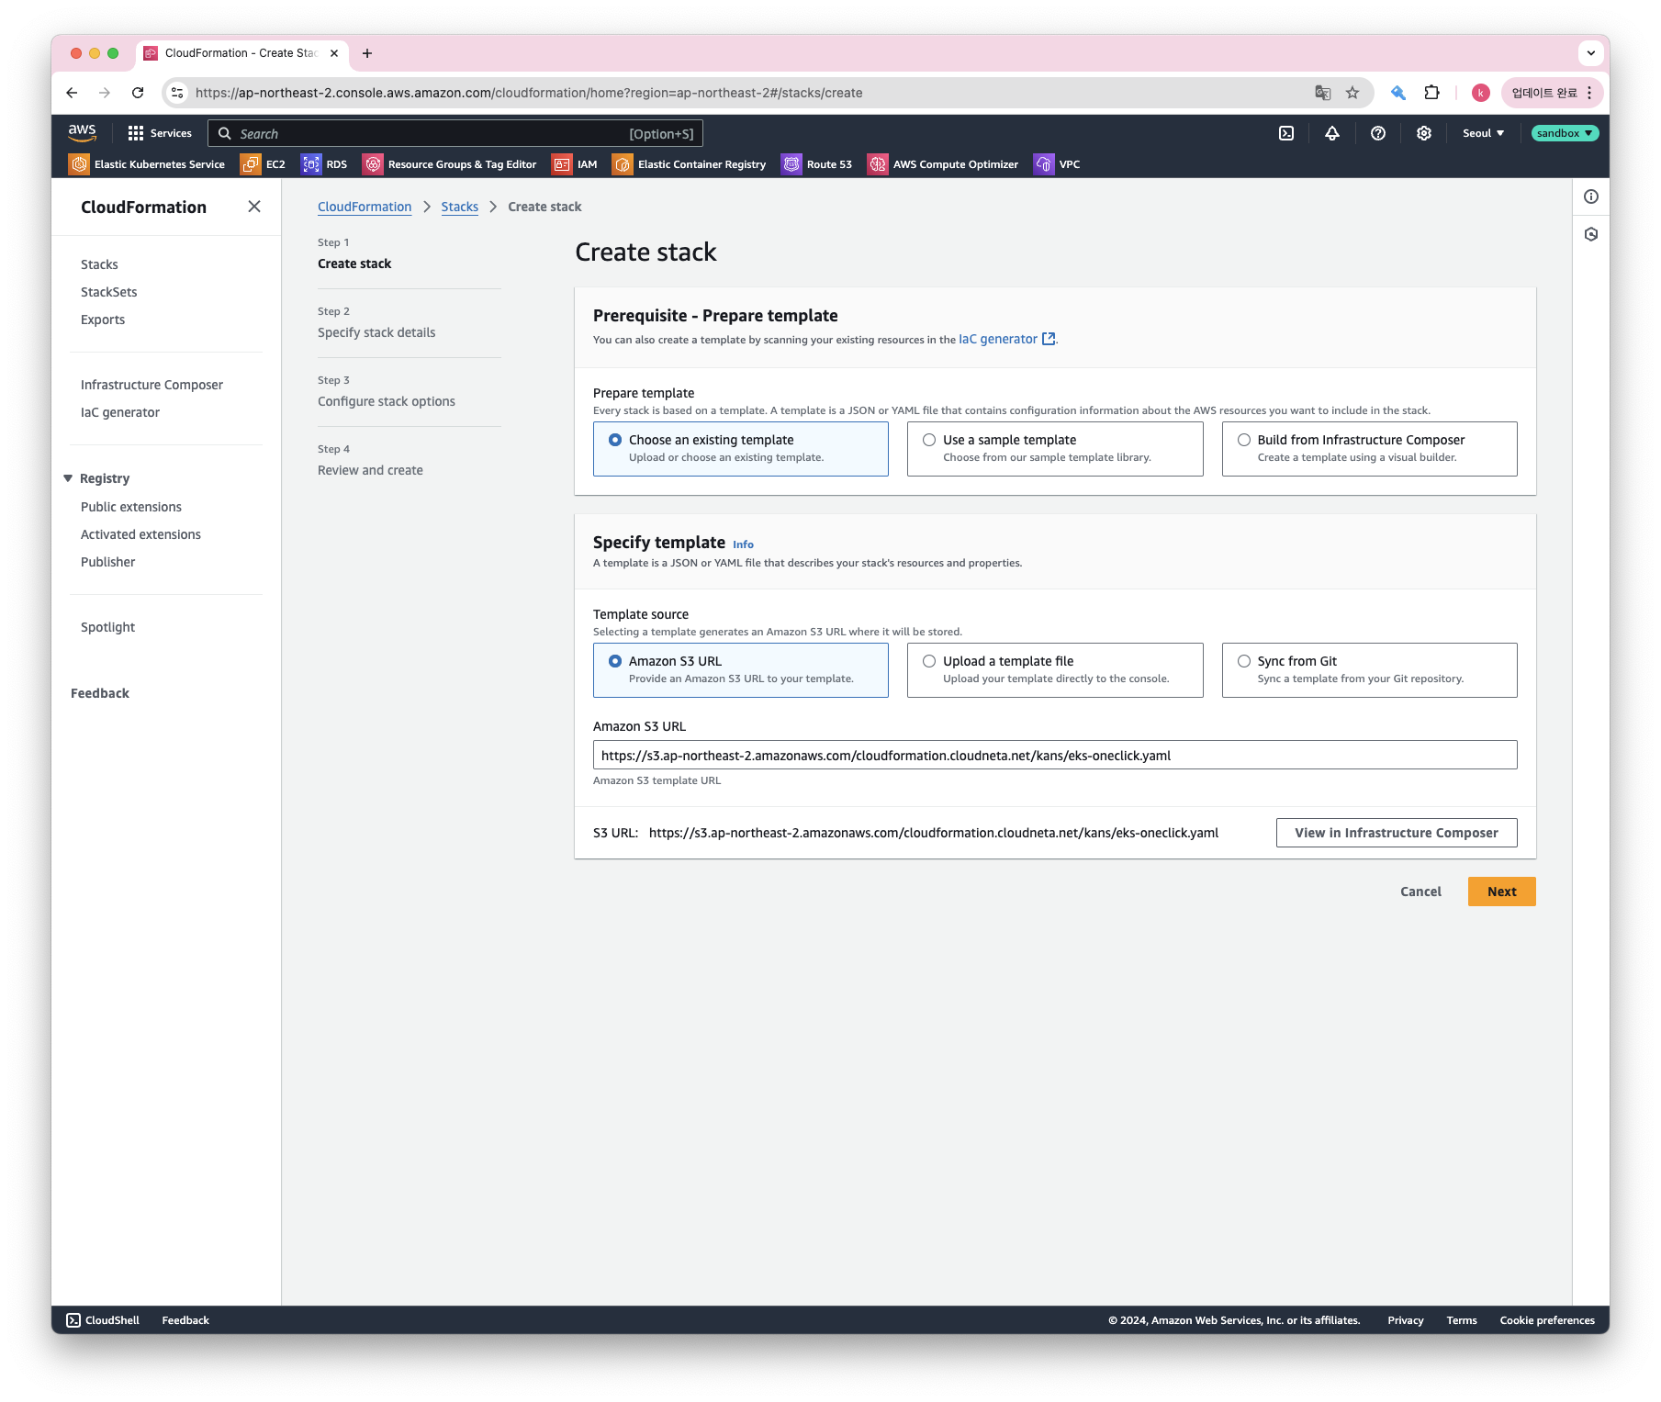Image resolution: width=1661 pixels, height=1402 pixels.
Task: Select Amazon S3 URL template source
Action: [x=741, y=670]
